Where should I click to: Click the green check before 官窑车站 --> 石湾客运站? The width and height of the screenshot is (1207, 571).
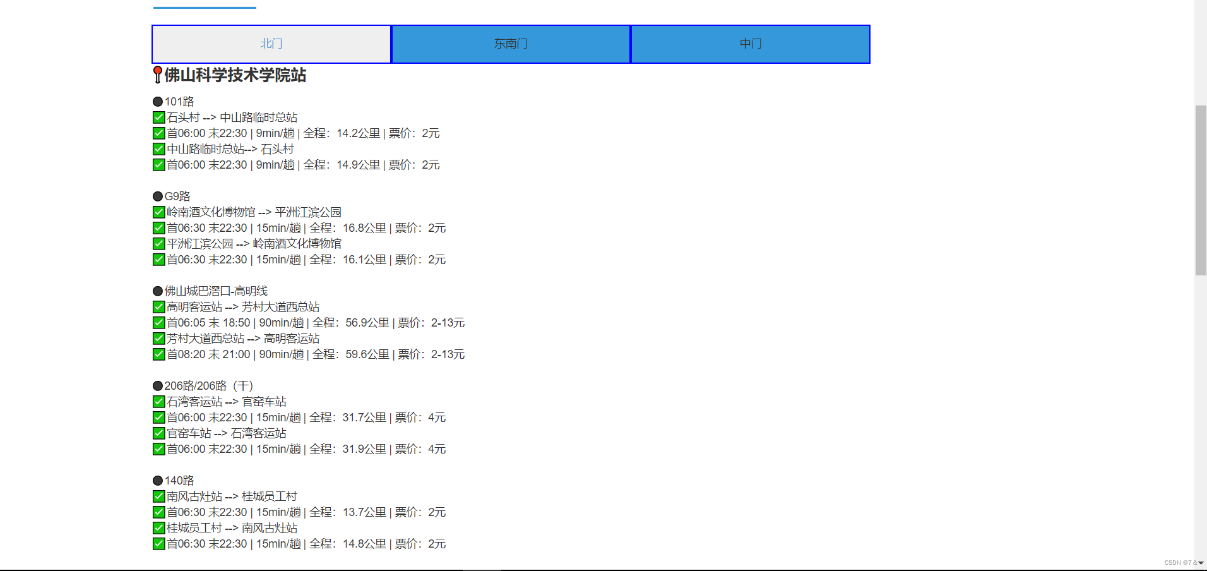pyautogui.click(x=159, y=433)
